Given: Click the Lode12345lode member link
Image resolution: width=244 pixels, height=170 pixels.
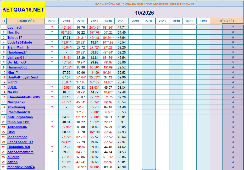Looking at the screenshot, I should tap(20, 42).
